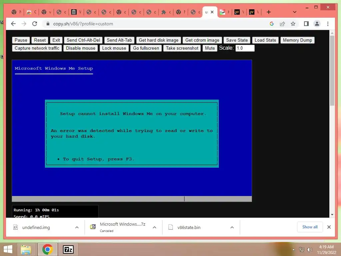Close the downloads bar
This screenshot has height=256, width=341.
(x=329, y=227)
